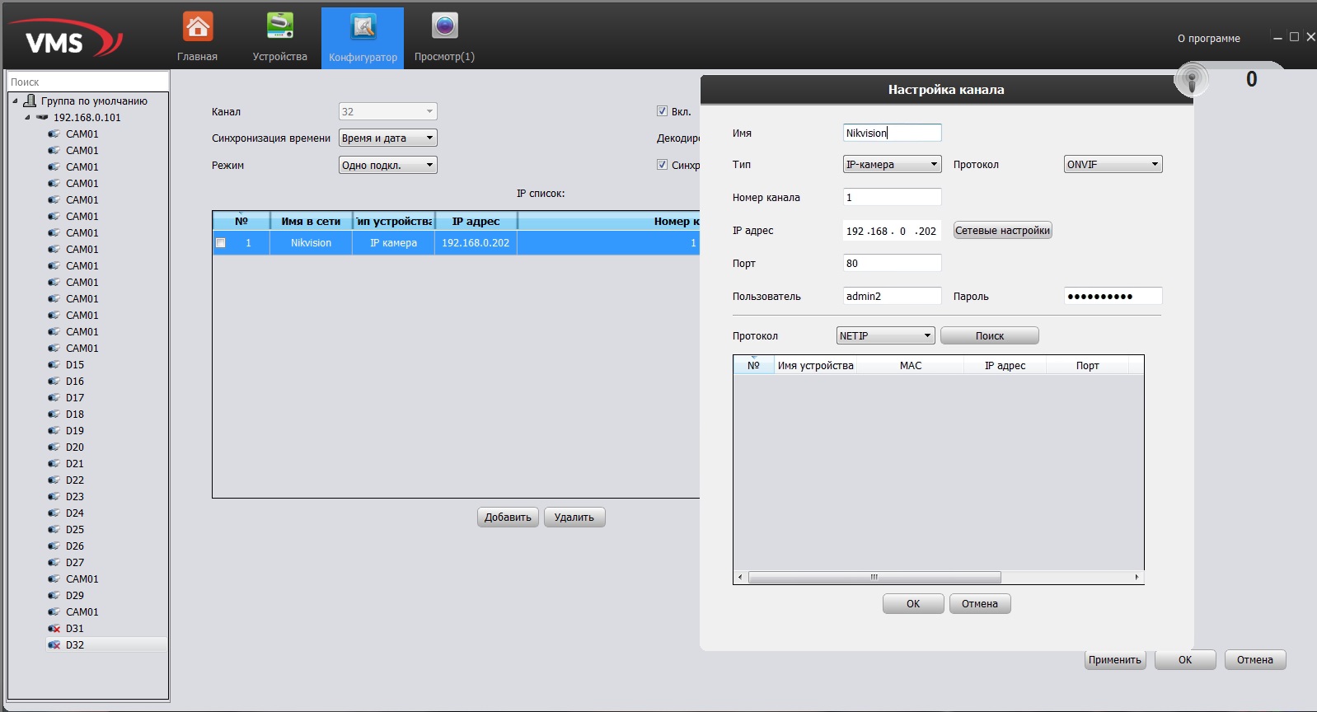The image size is (1317, 712).
Task: Open the Устройства devices icon
Action: (x=279, y=27)
